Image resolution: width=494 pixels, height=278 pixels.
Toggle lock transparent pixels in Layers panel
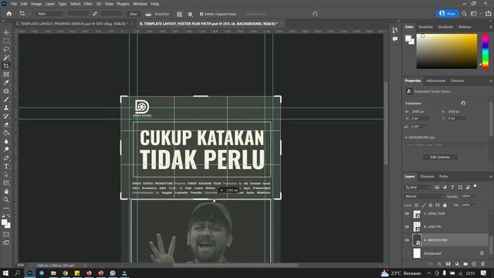pos(417,205)
